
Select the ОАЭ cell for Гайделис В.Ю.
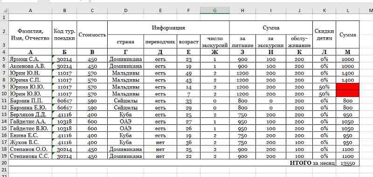[x=125, y=129]
